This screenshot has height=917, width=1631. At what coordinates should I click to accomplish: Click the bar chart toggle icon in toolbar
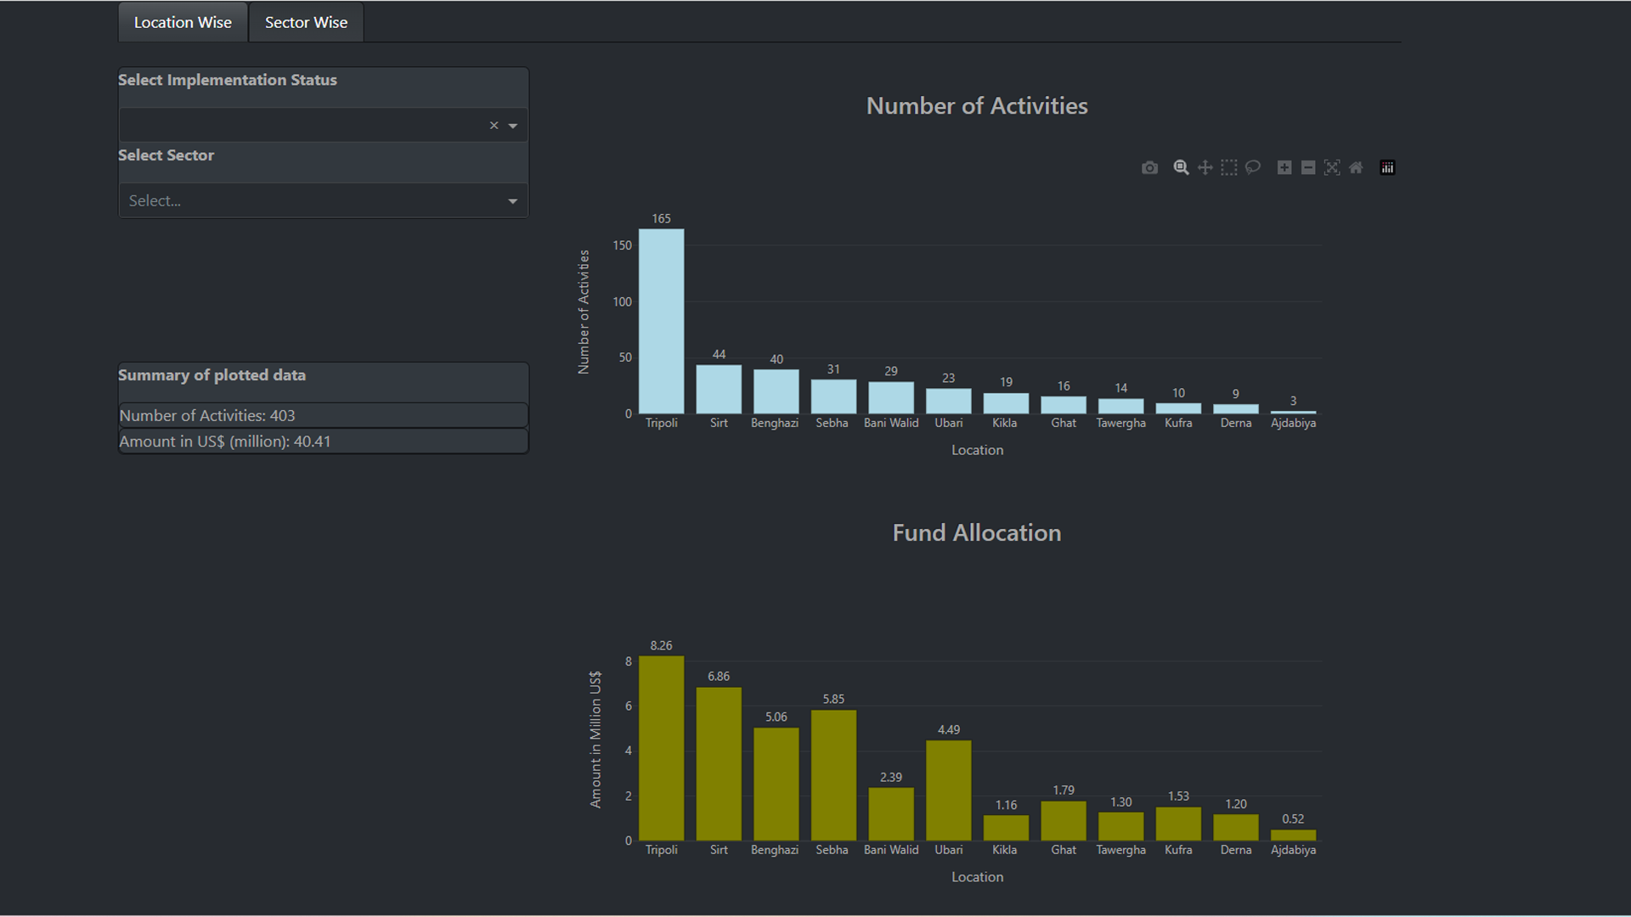coord(1389,168)
